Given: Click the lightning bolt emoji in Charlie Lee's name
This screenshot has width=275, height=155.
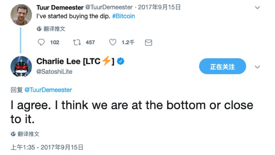Looking at the screenshot, I should click(106, 61).
